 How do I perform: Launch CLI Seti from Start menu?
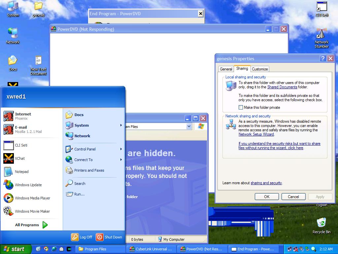click(31, 145)
